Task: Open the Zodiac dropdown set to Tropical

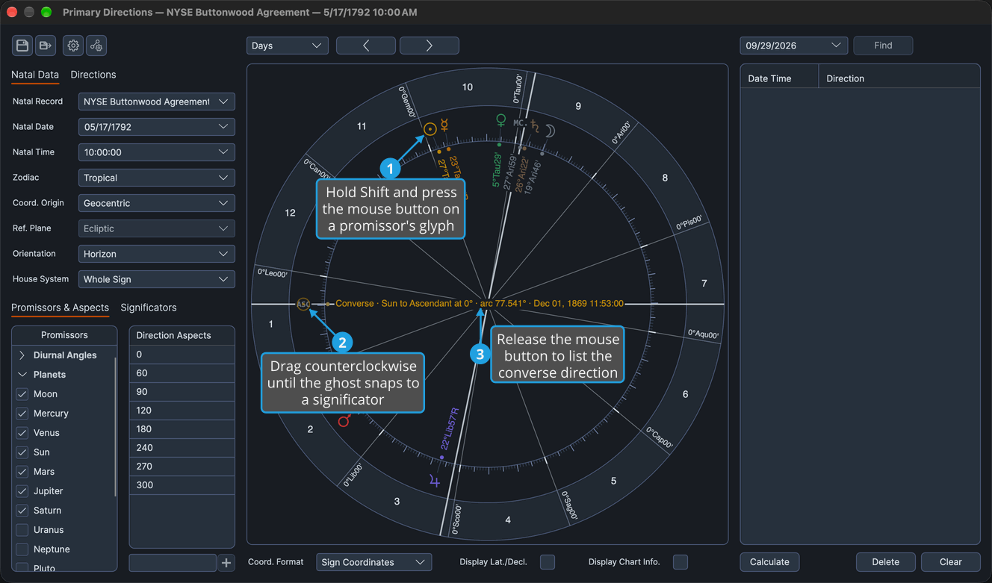Action: (157, 178)
